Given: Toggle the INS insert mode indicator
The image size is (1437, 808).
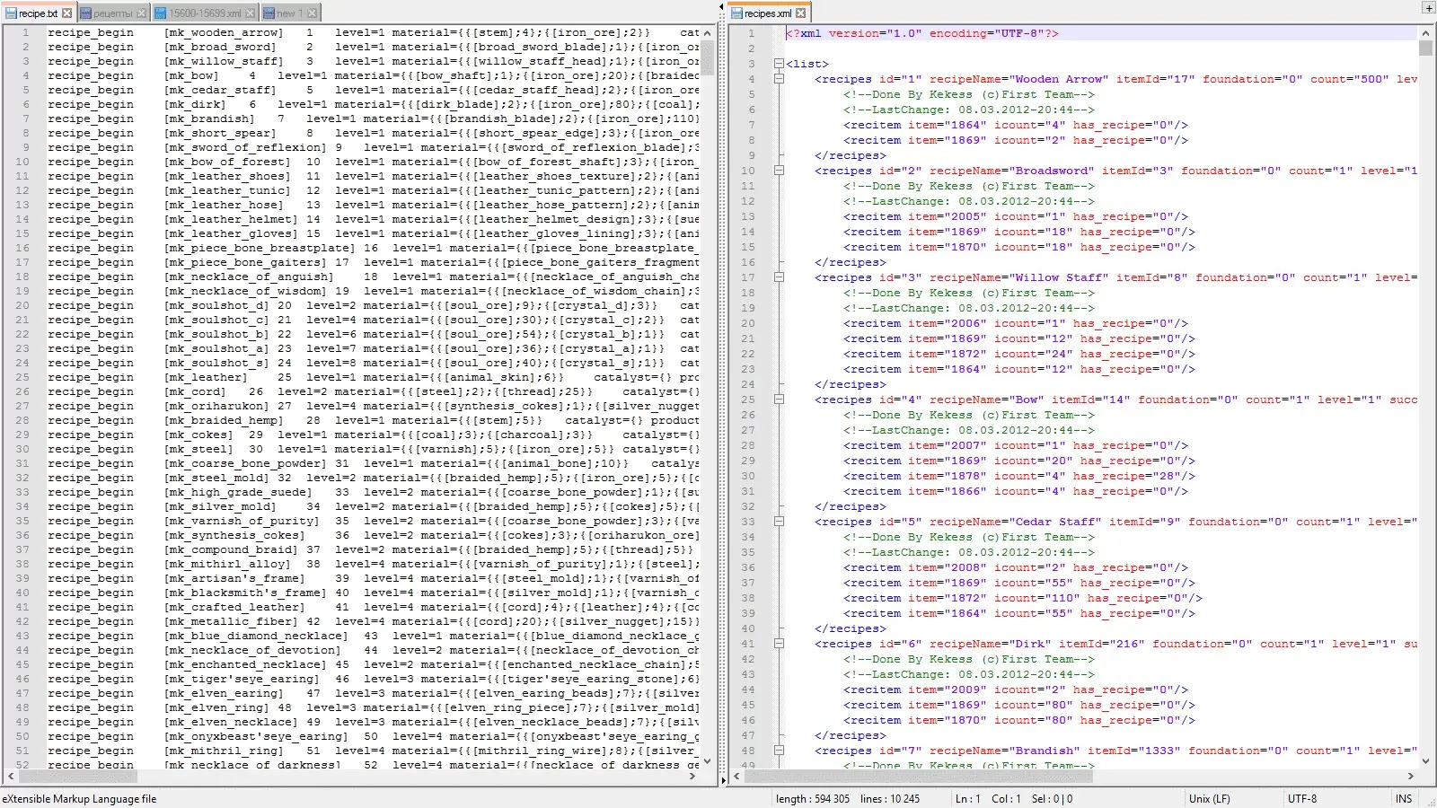Looking at the screenshot, I should (x=1404, y=799).
